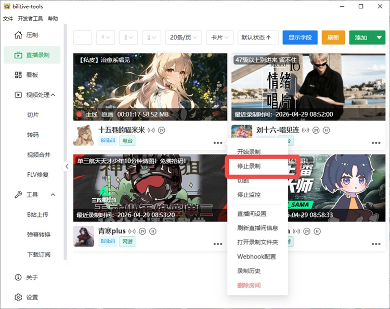Click broadcast icon on the 08:58:33 card
Image resolution: width=390 pixels, height=309 pixels.
point(296,231)
